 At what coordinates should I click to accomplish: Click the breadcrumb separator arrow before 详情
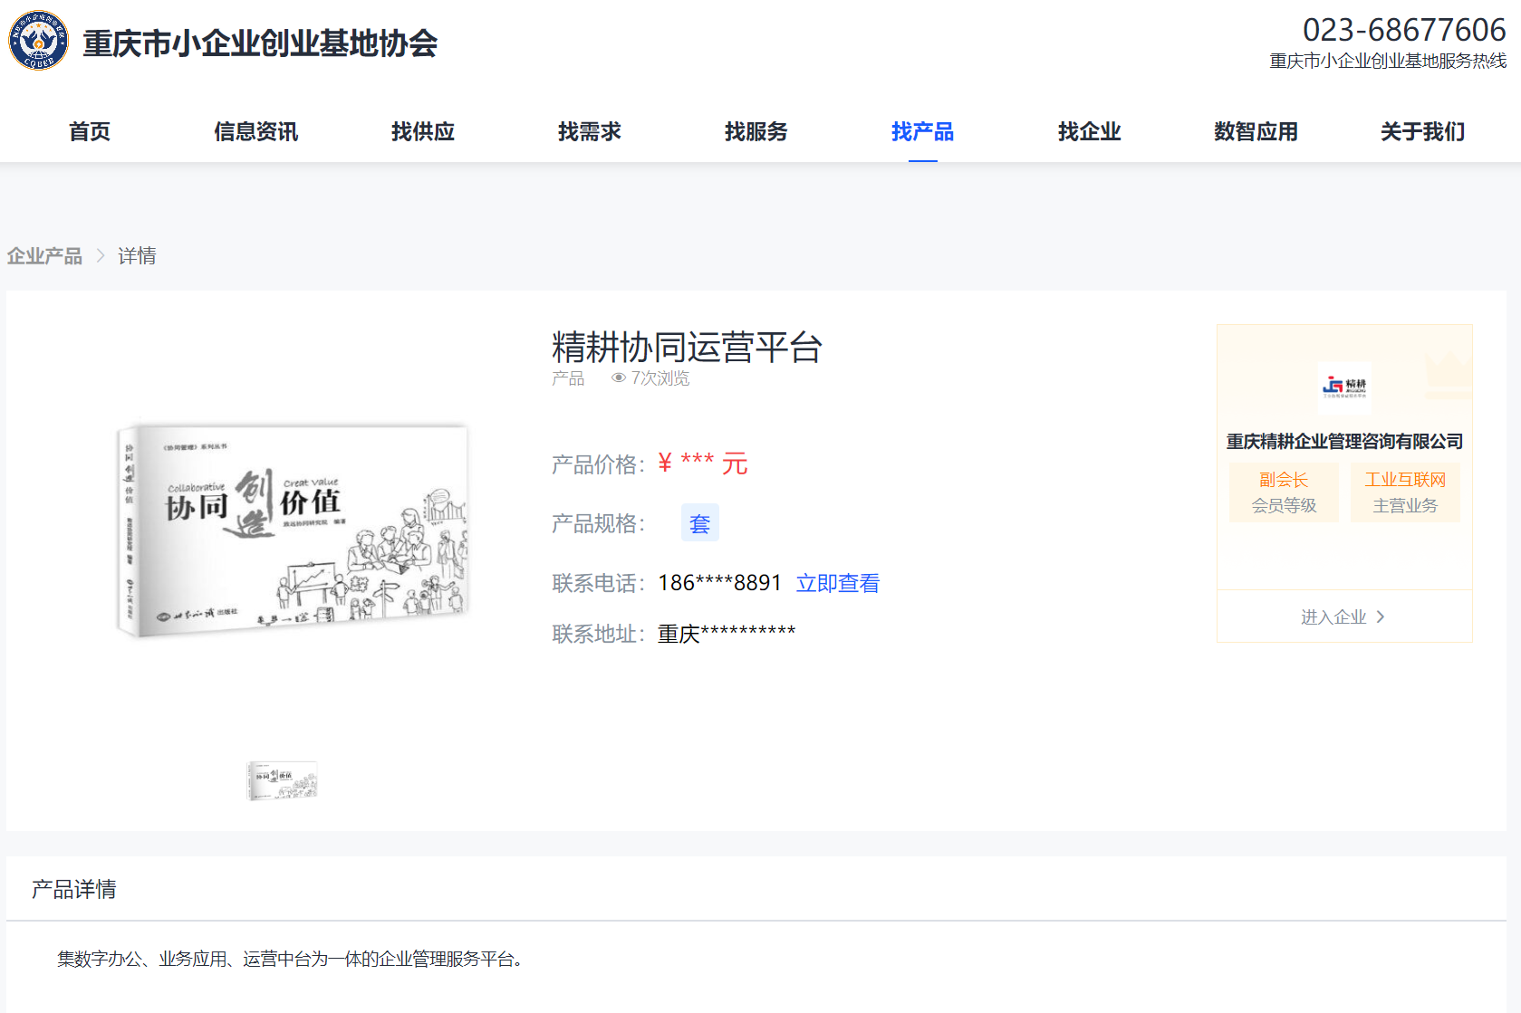[101, 256]
